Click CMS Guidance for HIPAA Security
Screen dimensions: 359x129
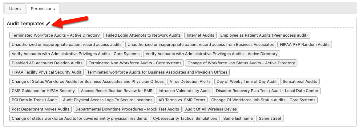43,91
